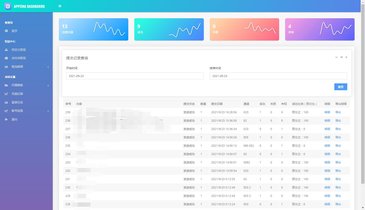Screen dimensions: 365x210
Task: Click 导出 link for row 235
Action: [338, 146]
